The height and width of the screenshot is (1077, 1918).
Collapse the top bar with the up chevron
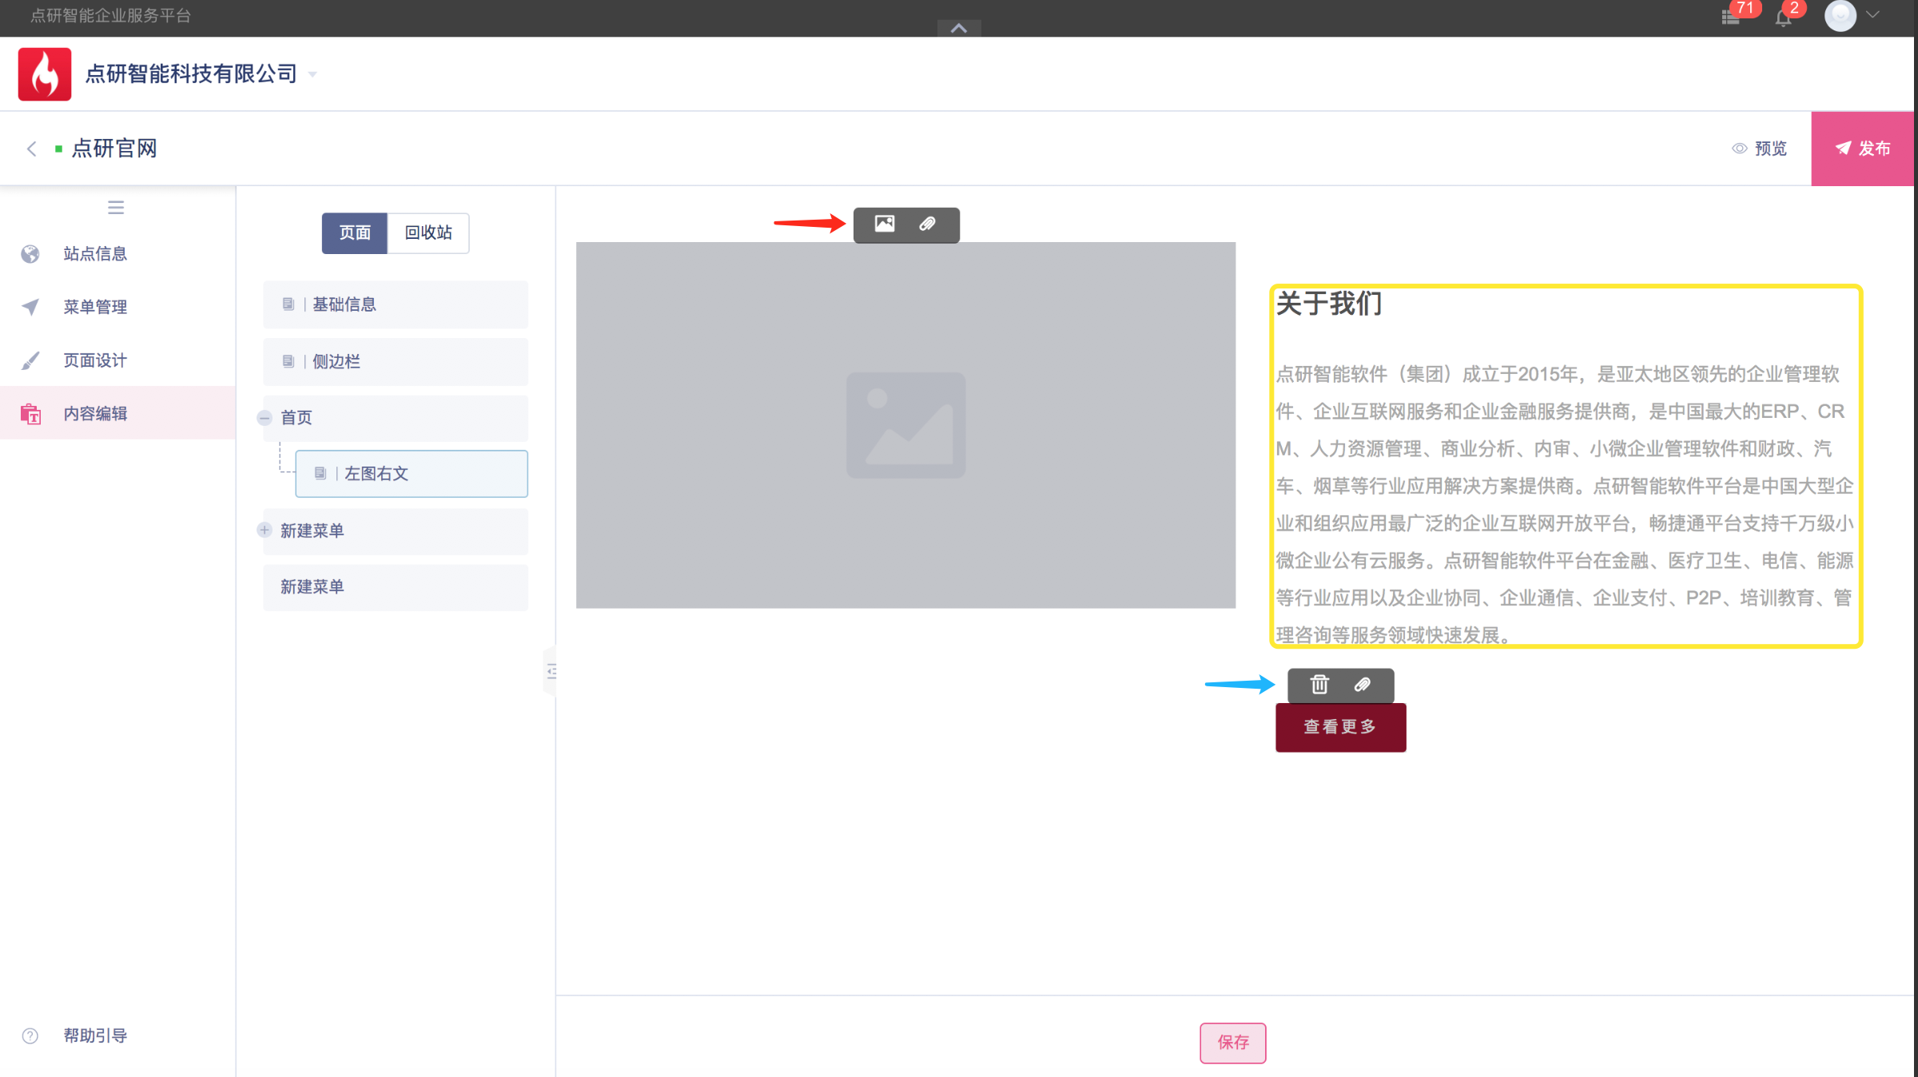[x=959, y=28]
